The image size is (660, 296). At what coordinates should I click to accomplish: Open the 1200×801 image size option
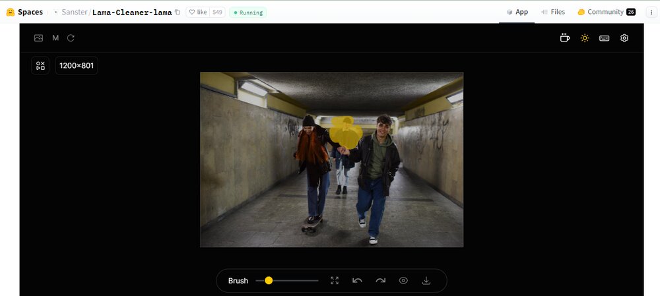point(77,66)
